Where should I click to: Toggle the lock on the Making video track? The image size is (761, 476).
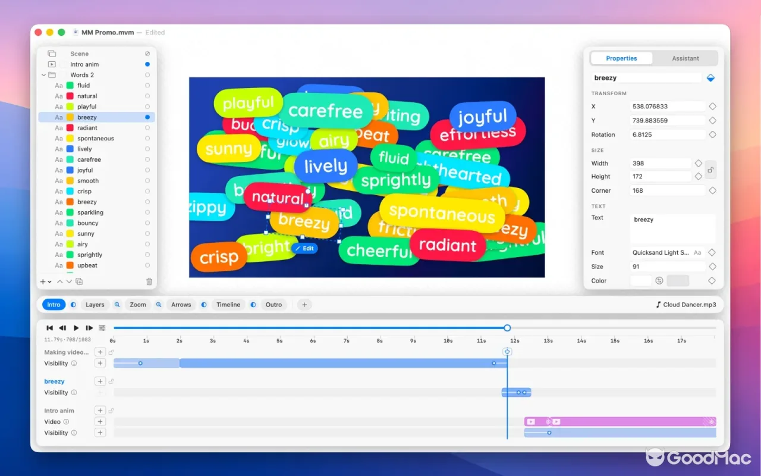pos(111,352)
